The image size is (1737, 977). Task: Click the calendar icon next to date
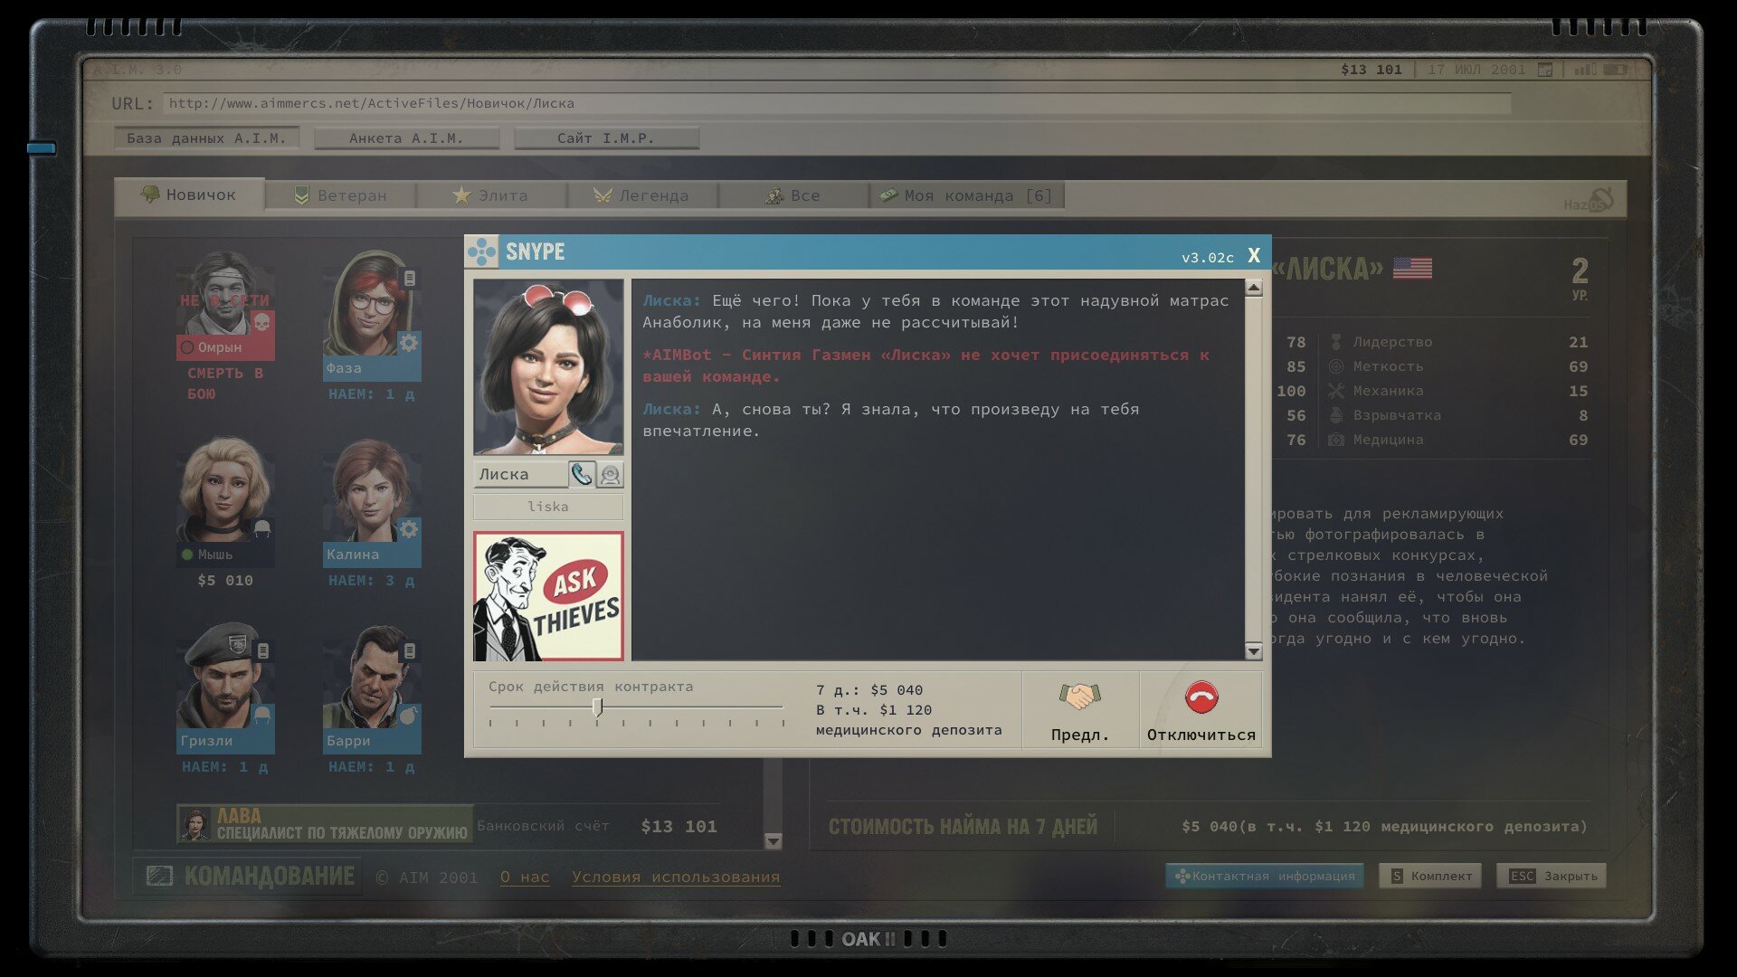point(1545,70)
